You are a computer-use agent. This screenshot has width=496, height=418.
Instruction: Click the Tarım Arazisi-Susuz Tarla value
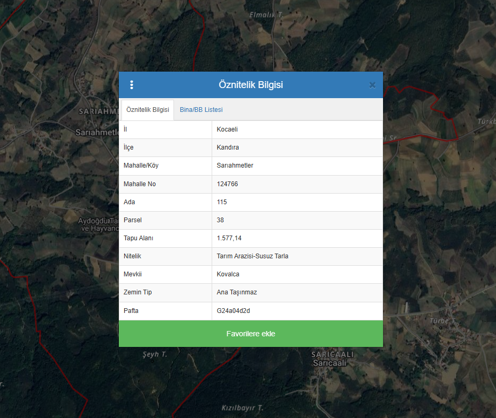coord(253,256)
